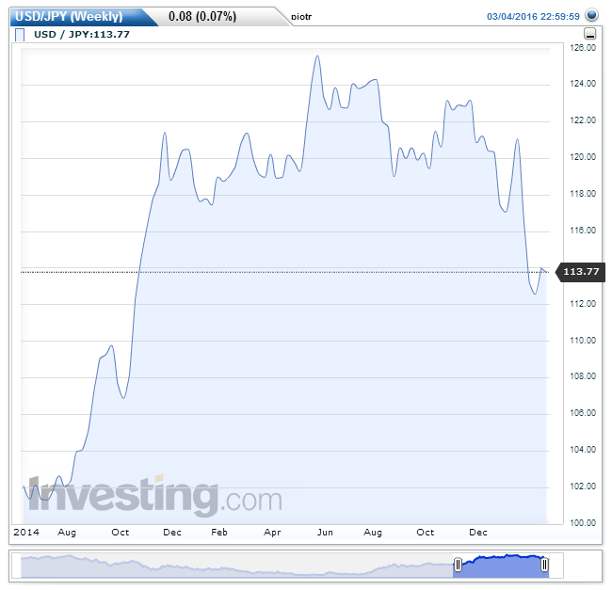Click the 03/04/2016 22:59:59 timestamp
Image resolution: width=612 pixels, height=590 pixels.
[x=533, y=16]
